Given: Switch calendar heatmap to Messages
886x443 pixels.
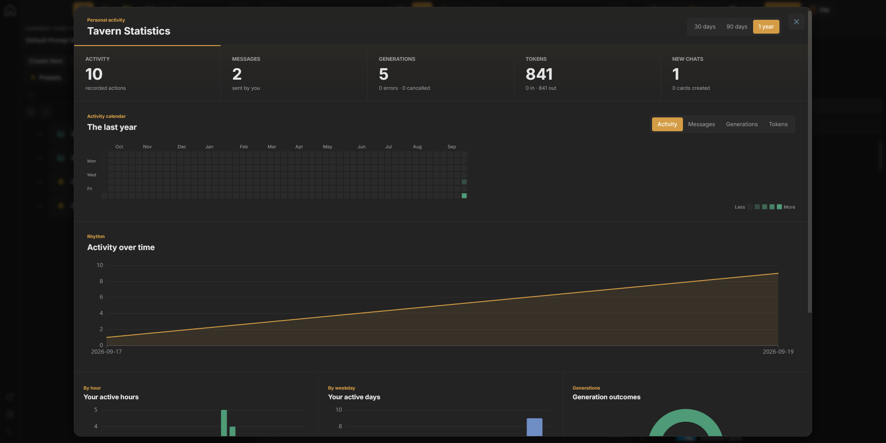Looking at the screenshot, I should coord(701,124).
